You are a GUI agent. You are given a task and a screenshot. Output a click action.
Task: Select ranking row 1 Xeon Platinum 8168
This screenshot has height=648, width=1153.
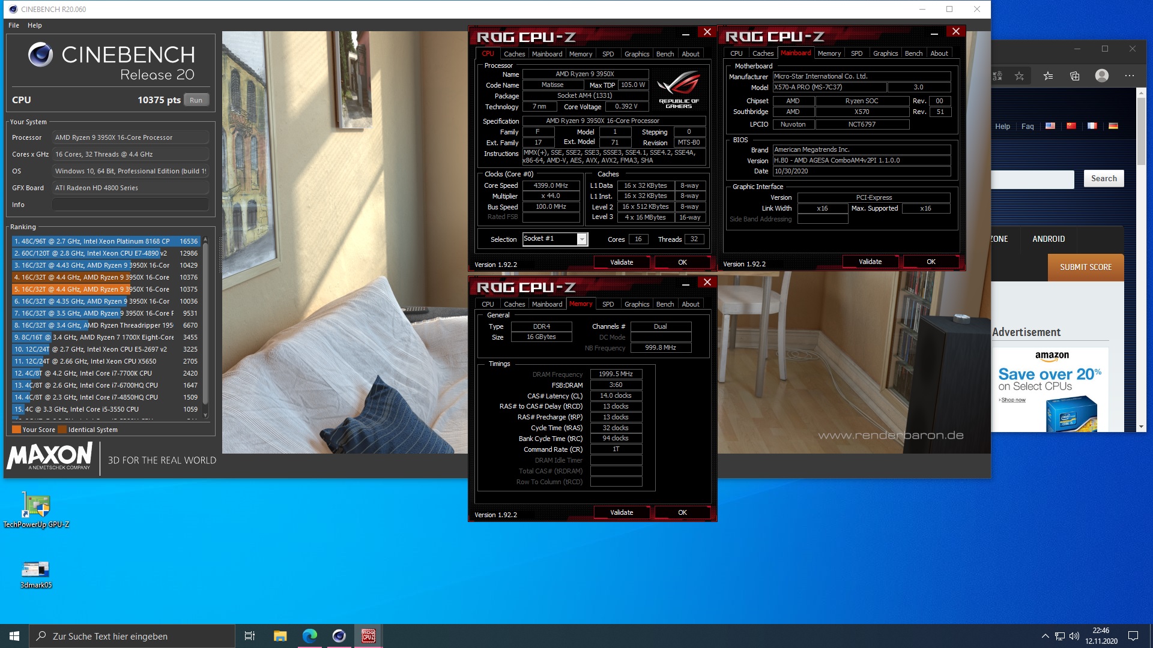click(x=106, y=241)
